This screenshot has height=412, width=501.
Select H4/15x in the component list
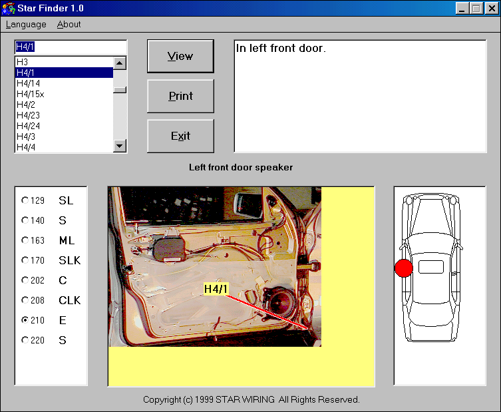pos(64,94)
